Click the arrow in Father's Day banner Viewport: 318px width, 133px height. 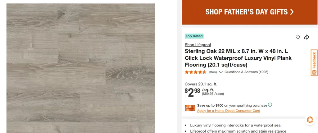[292, 12]
